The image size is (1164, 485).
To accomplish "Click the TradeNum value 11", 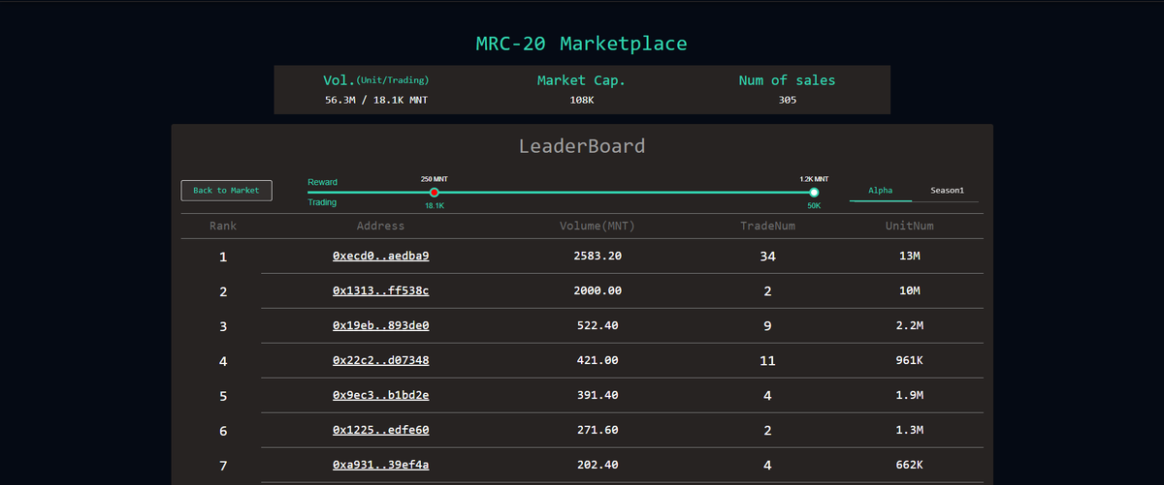I will point(767,361).
